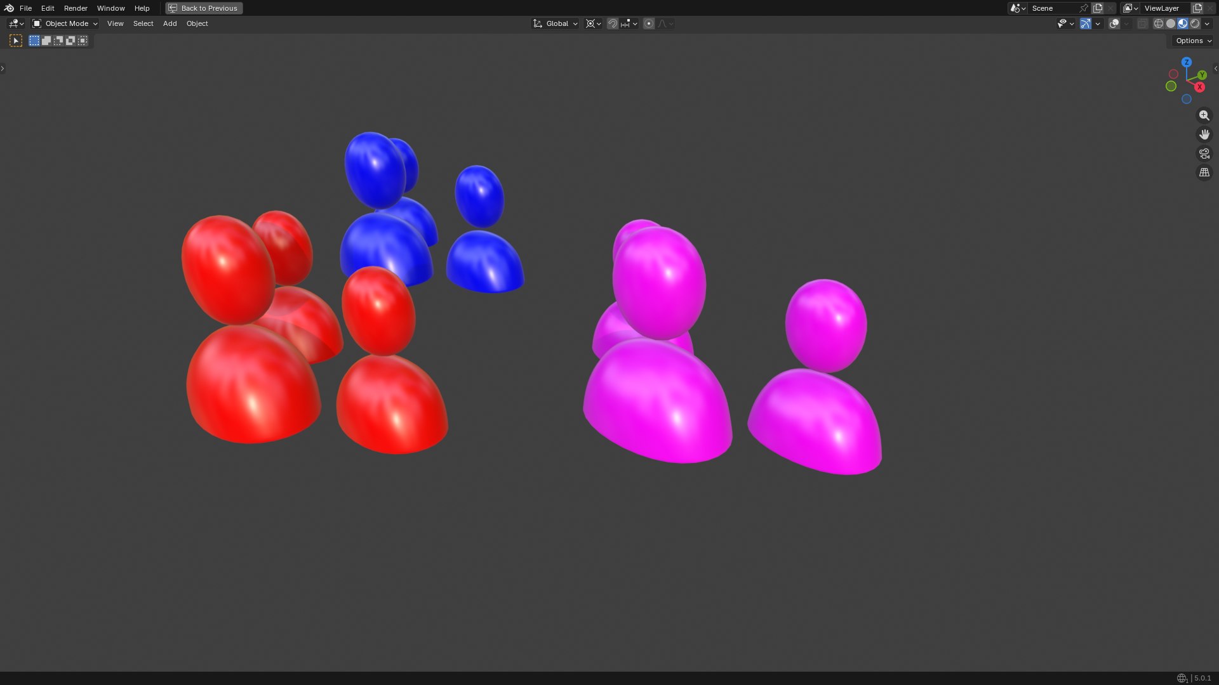Viewport: 1219px width, 685px height.
Task: Switch to material preview shading
Action: [1183, 23]
